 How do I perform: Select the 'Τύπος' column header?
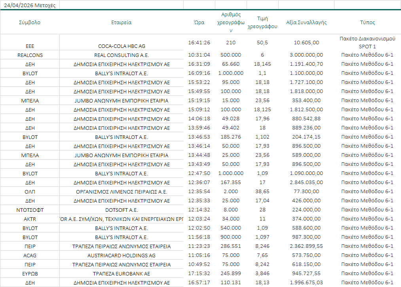coord(367,23)
